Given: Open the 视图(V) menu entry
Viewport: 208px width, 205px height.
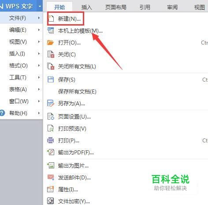Looking at the screenshot, I should [x=21, y=42].
